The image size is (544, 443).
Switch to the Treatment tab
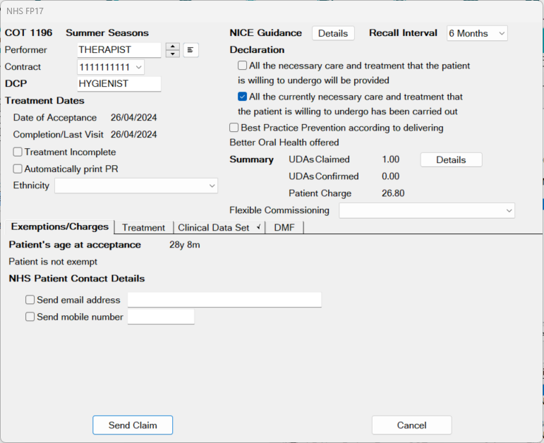click(x=144, y=228)
